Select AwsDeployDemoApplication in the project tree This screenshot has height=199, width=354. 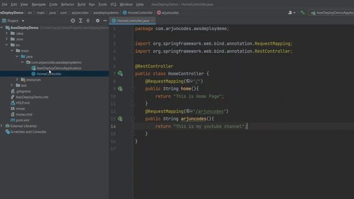[59, 68]
